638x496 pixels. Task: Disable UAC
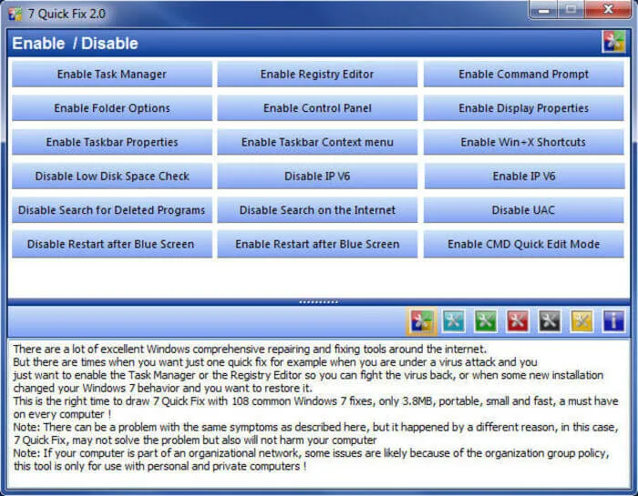[523, 210]
